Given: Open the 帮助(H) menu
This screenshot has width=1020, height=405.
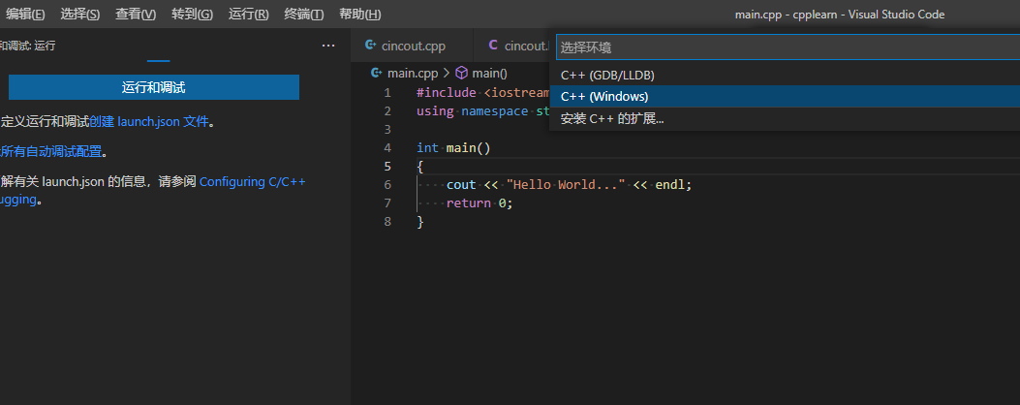Looking at the screenshot, I should [x=360, y=15].
